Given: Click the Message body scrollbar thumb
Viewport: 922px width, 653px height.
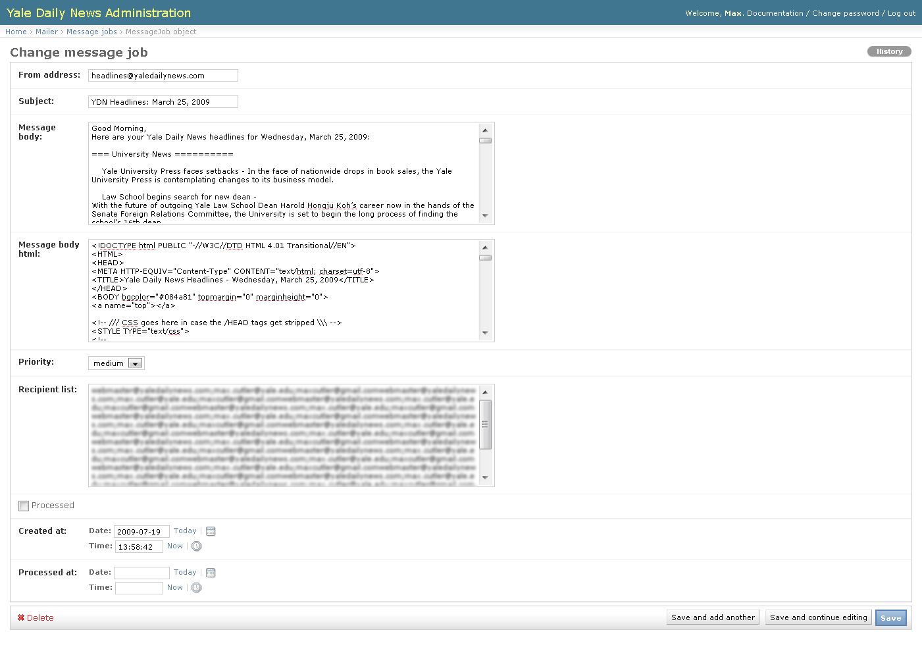Looking at the screenshot, I should [x=486, y=140].
